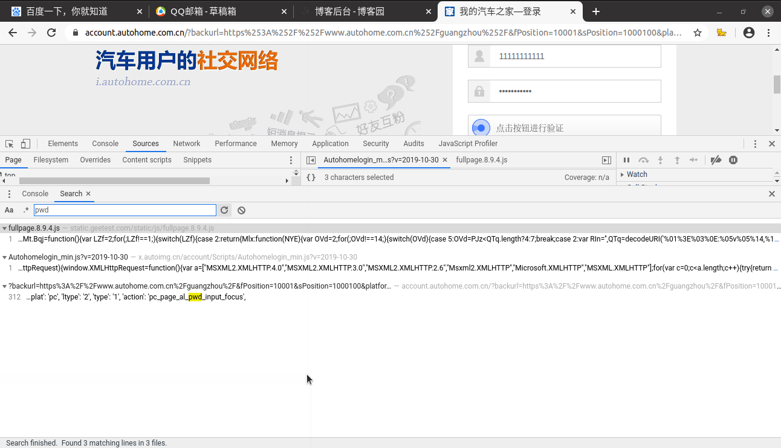This screenshot has height=448, width=781.
Task: Open the Chrome profile avatar
Action: tap(749, 33)
